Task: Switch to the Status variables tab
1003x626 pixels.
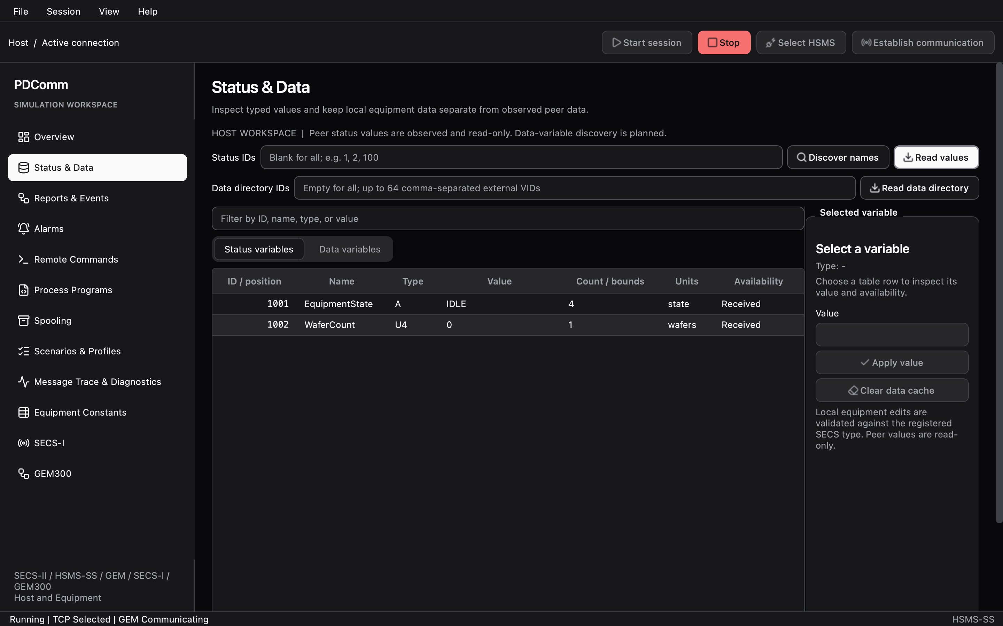Action: point(259,249)
